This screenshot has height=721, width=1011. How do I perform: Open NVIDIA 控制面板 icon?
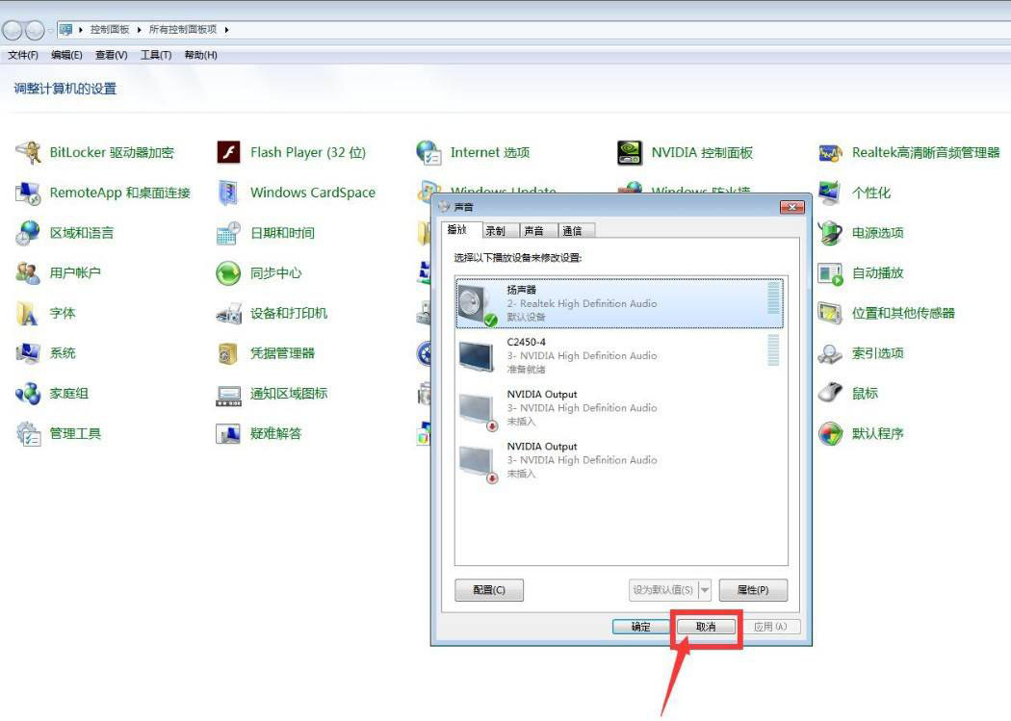[x=630, y=152]
